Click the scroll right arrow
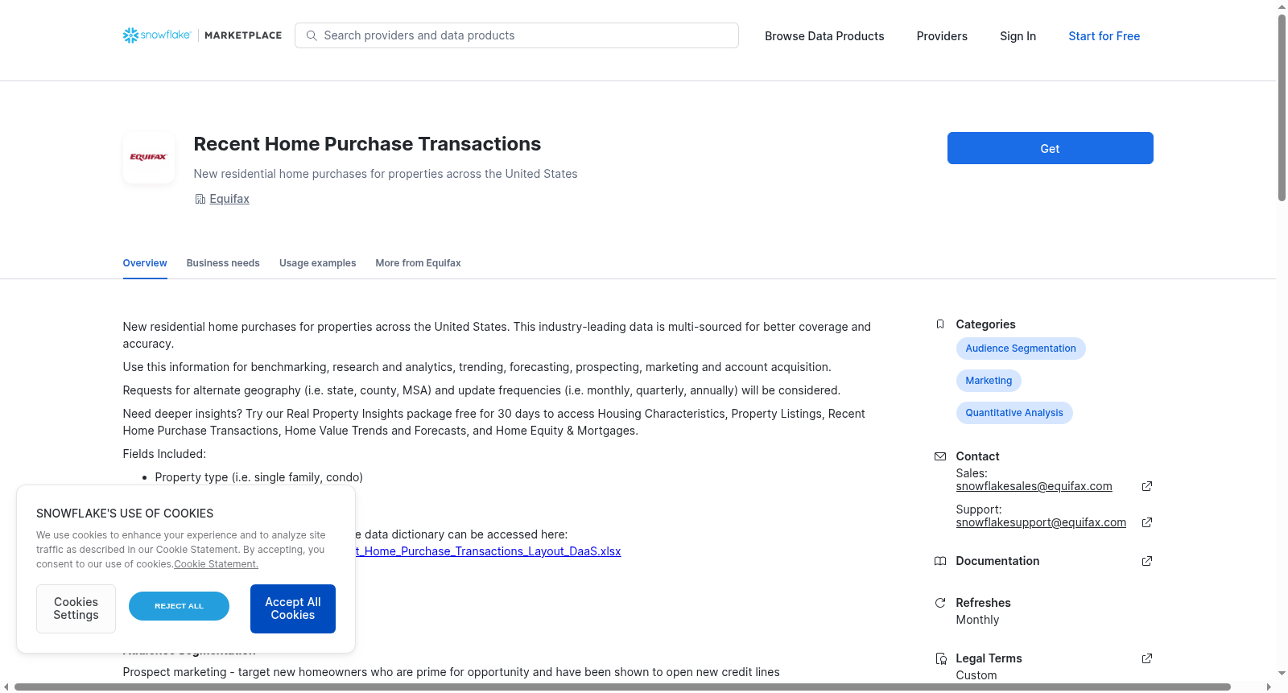This screenshot has height=693, width=1288. [x=1269, y=687]
